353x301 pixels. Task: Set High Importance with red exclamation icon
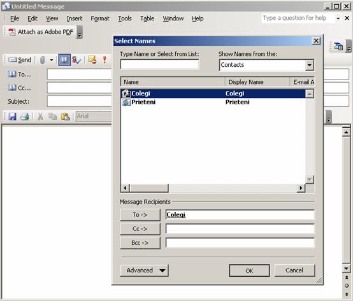104,60
